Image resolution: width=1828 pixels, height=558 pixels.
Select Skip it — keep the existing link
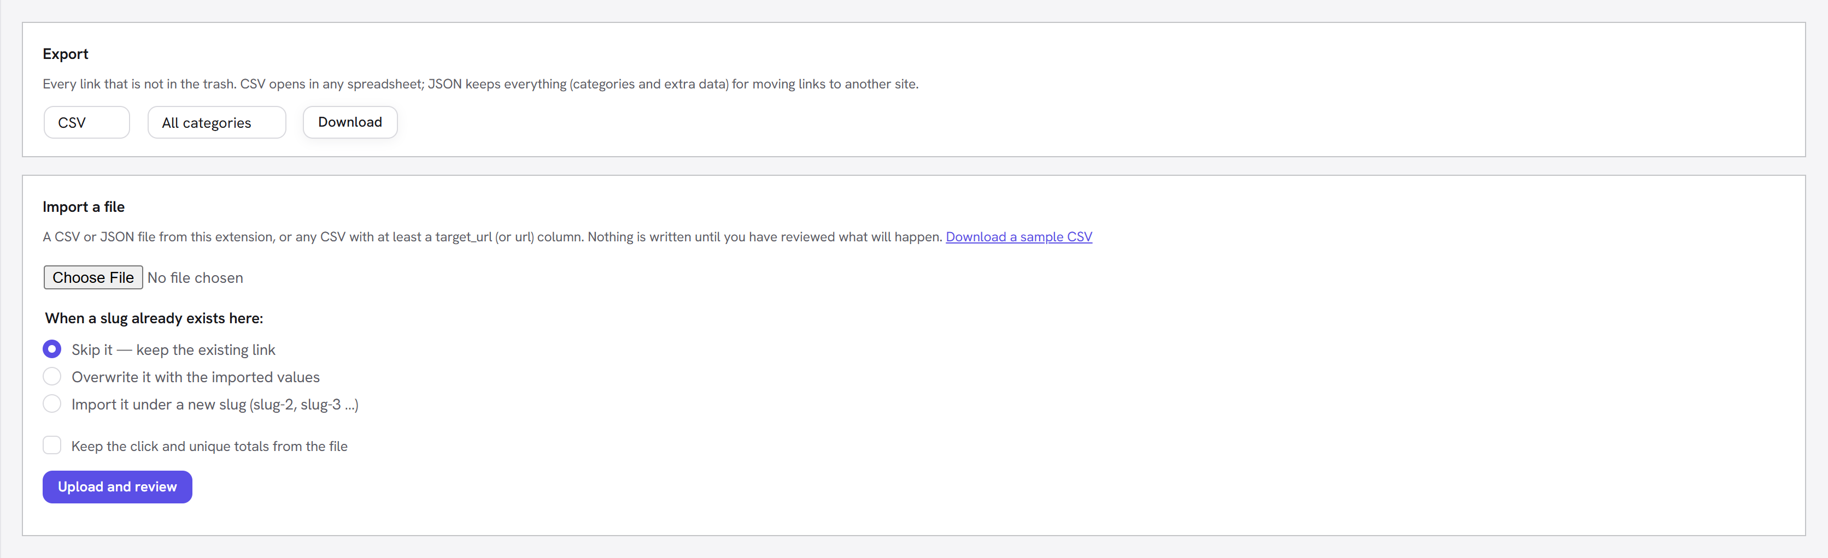pyautogui.click(x=52, y=349)
